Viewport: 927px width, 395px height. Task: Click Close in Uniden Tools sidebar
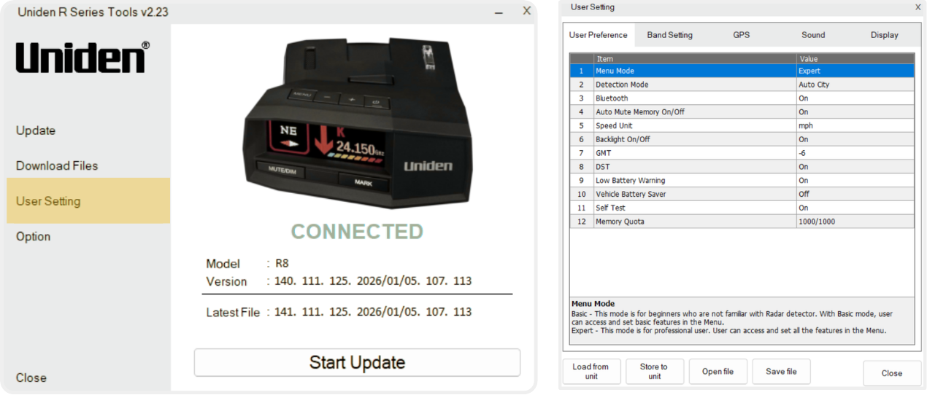coord(31,378)
